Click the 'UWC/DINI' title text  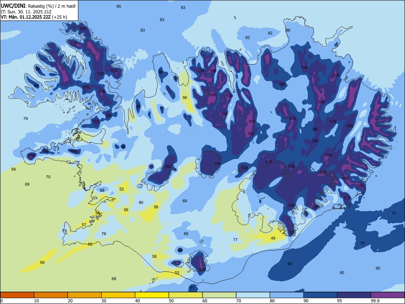point(13,6)
